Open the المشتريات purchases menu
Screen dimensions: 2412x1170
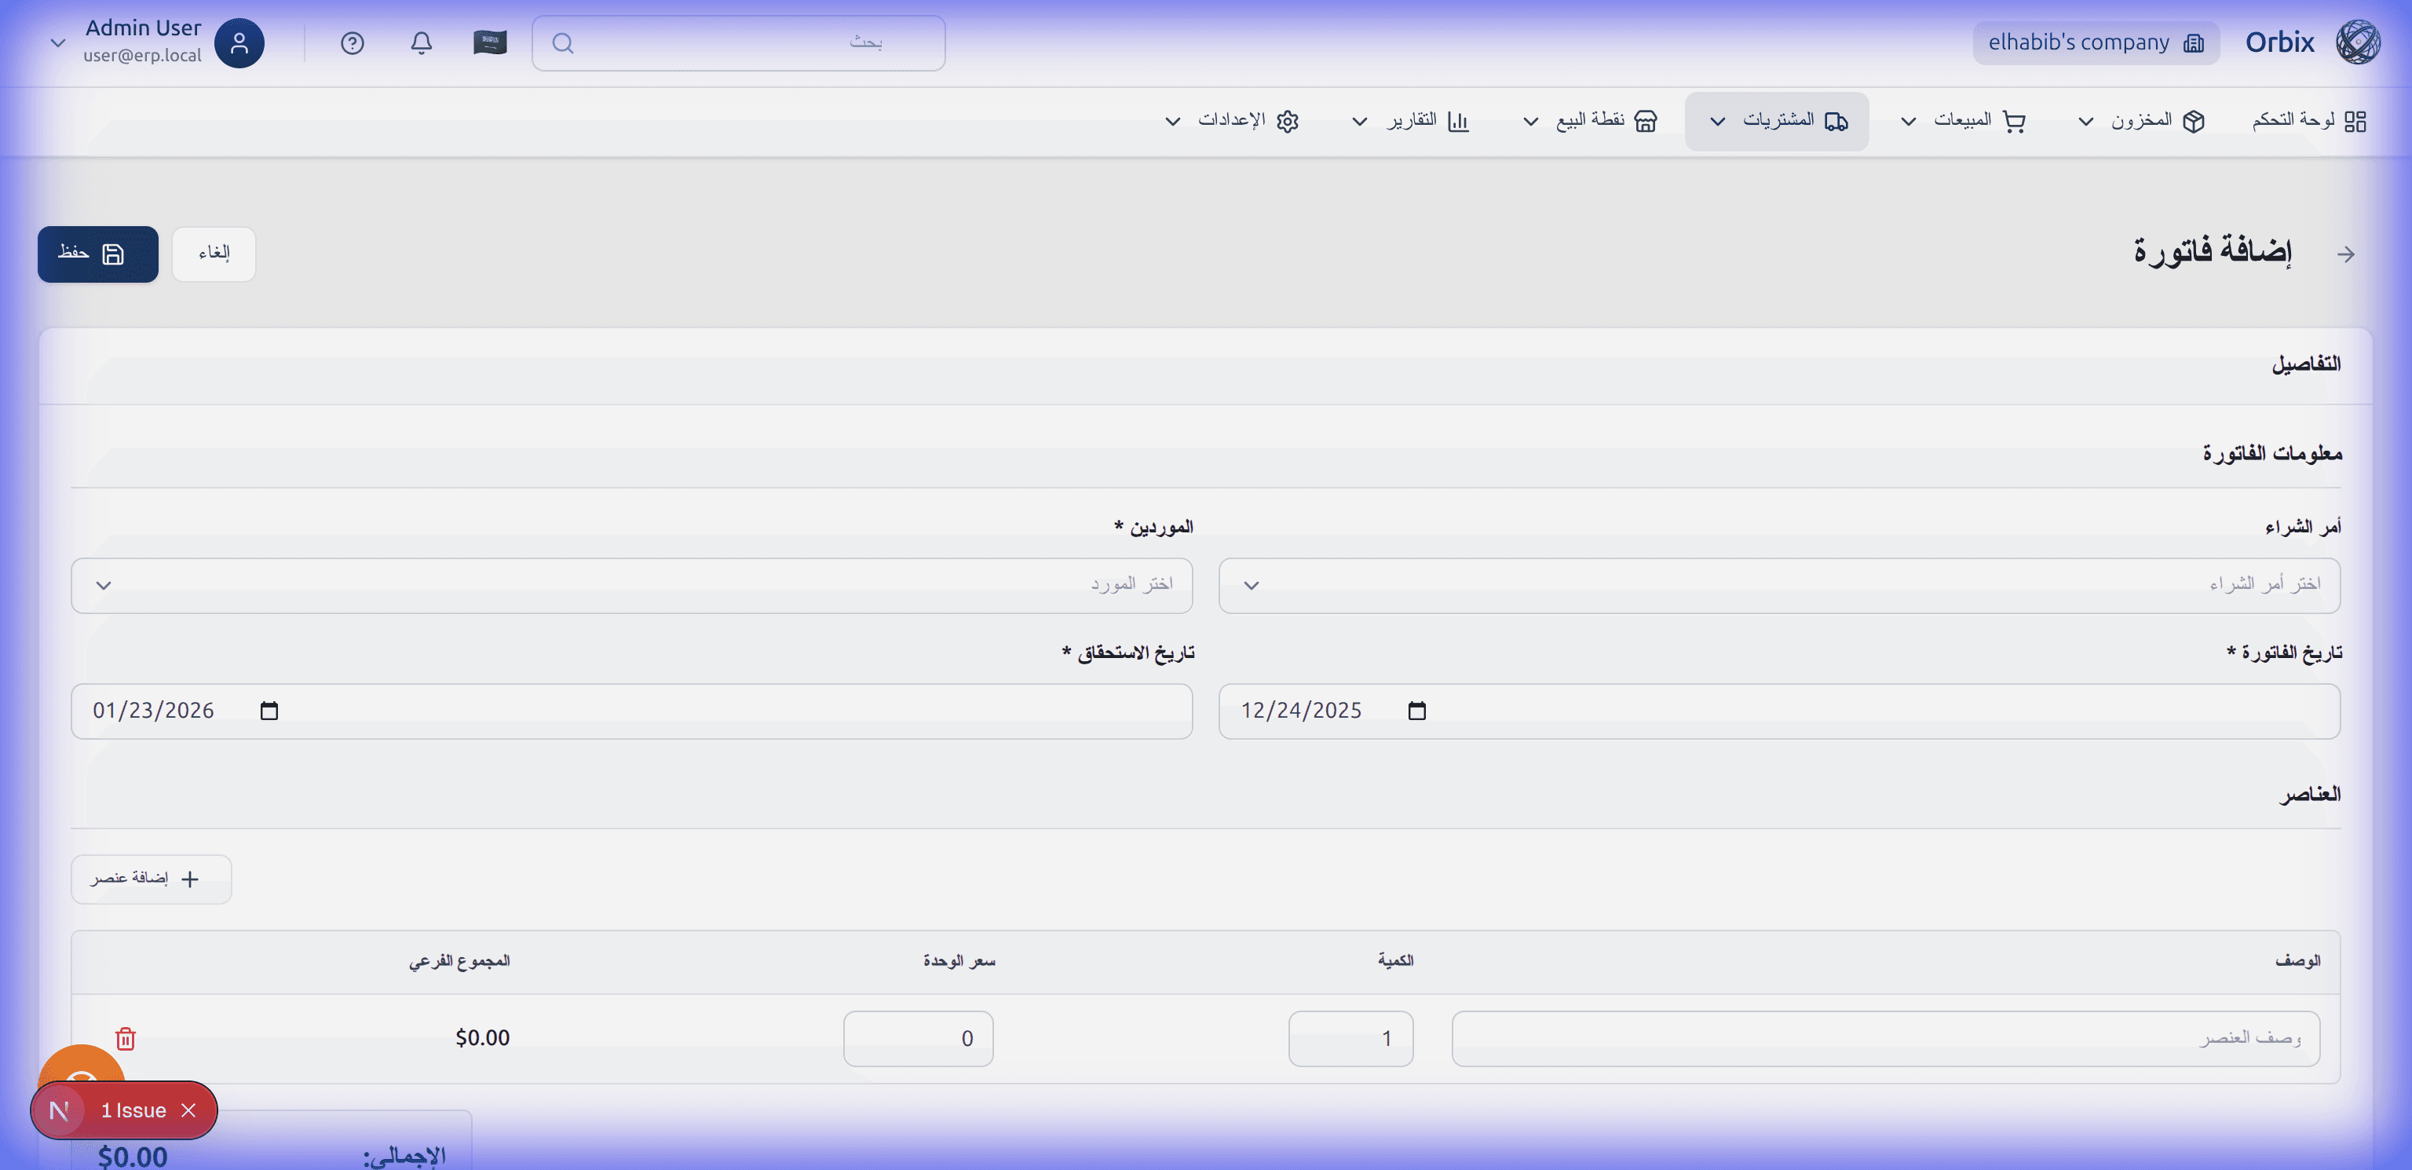[x=1776, y=121]
